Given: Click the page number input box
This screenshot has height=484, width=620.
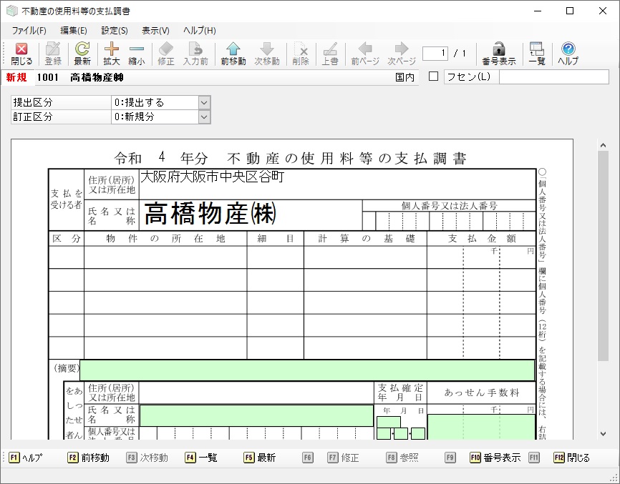Looking at the screenshot, I should tap(435, 54).
